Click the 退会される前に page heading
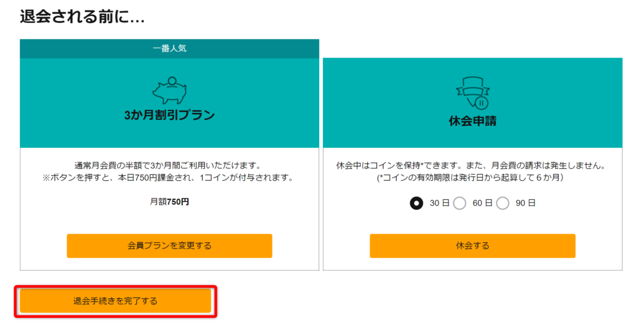The image size is (637, 323). click(82, 17)
